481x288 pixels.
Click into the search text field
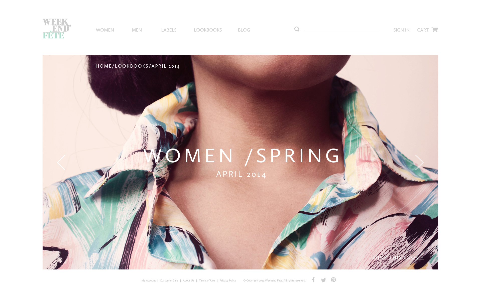pos(341,29)
